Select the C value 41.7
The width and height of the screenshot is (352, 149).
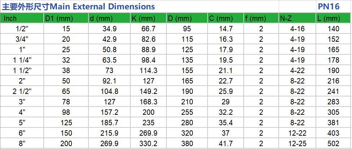click(x=226, y=143)
